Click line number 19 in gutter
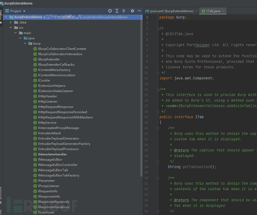Viewport: 257px width, 215px height. (x=146, y=117)
